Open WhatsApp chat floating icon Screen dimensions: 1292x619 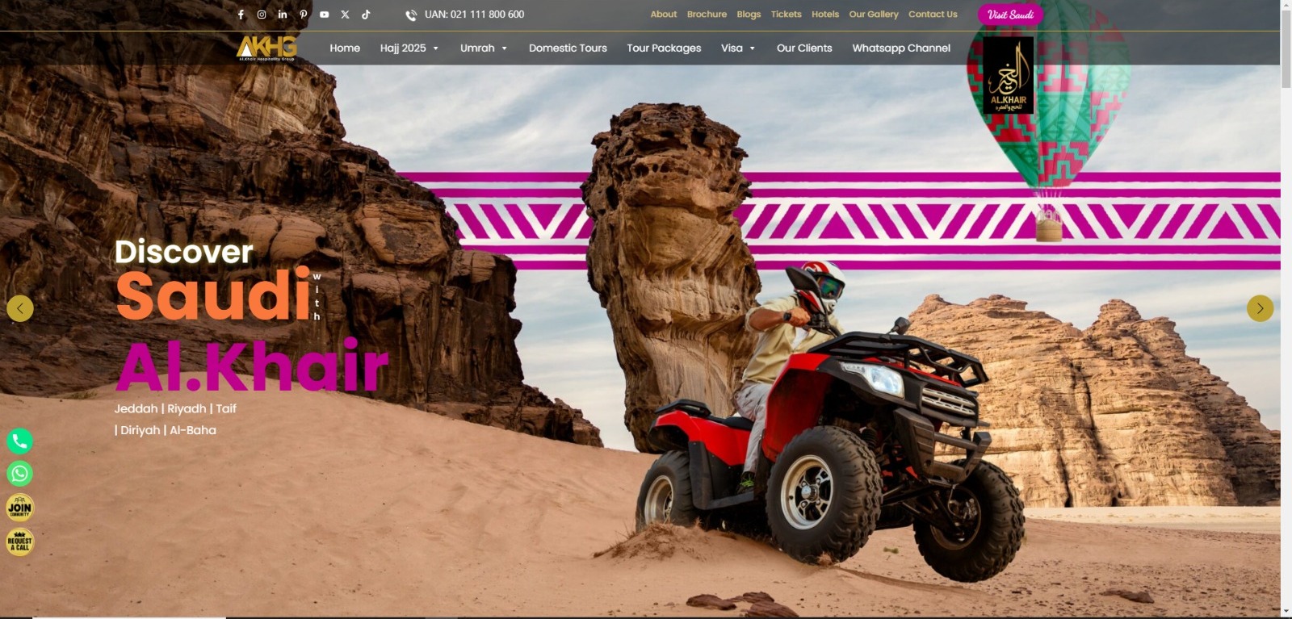coord(20,474)
